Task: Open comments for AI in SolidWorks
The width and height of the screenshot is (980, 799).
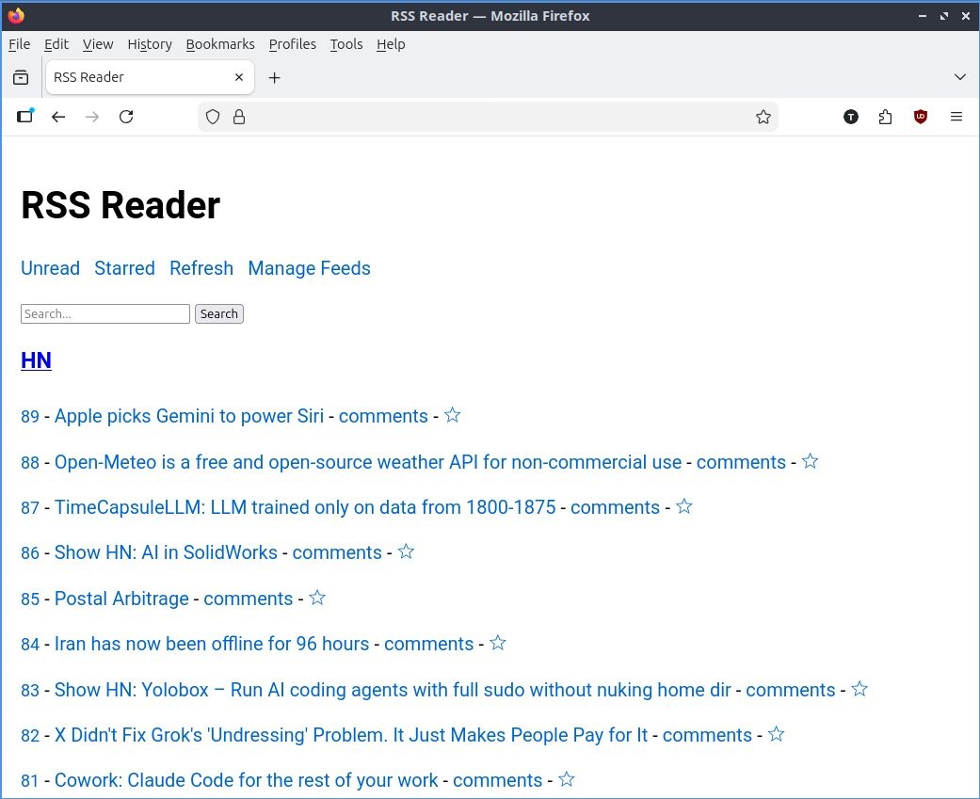Action: tap(337, 552)
